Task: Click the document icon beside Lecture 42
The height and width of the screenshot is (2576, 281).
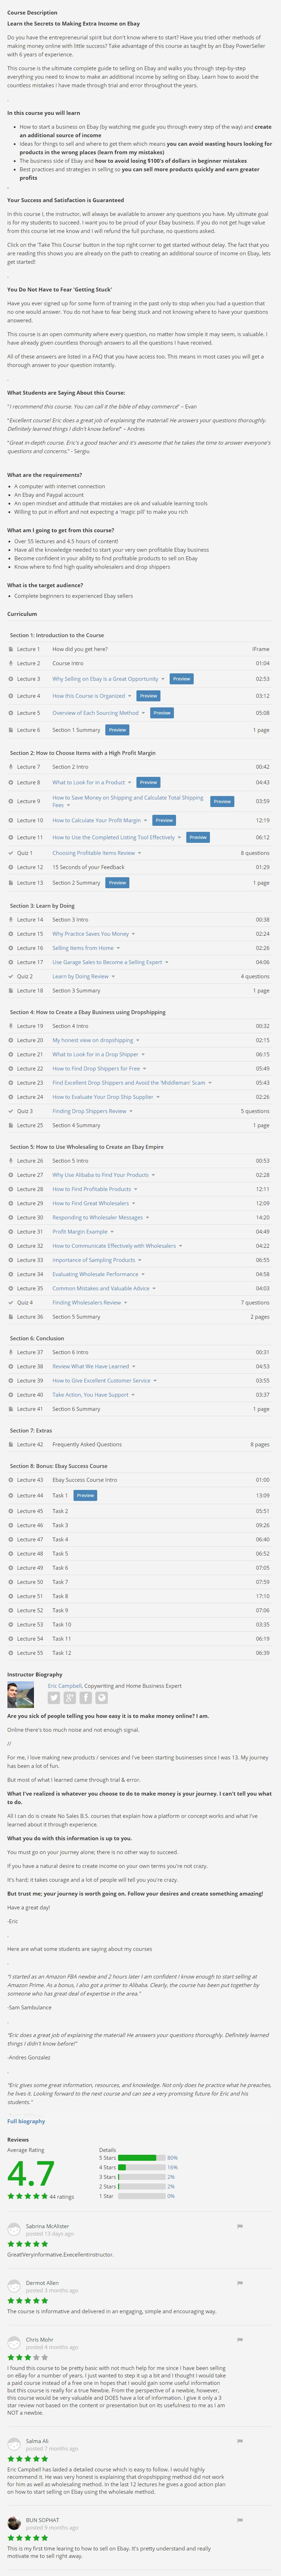Action: [11, 1444]
